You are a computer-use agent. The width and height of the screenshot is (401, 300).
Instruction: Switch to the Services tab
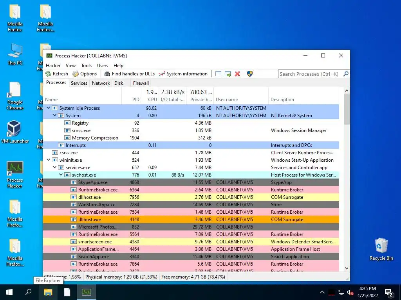tap(79, 83)
